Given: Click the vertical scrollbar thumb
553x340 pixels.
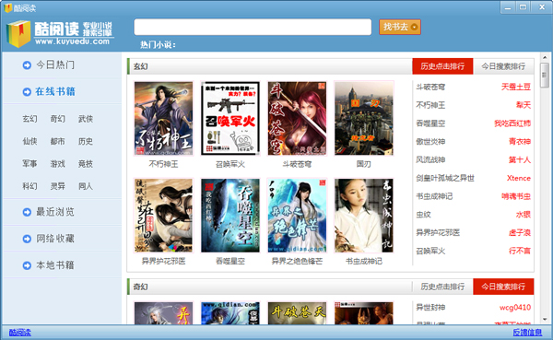Looking at the screenshot, I should [545, 76].
